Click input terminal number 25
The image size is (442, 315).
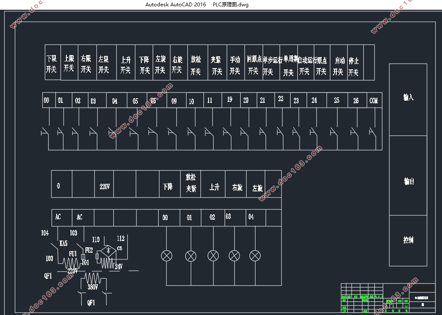337,100
